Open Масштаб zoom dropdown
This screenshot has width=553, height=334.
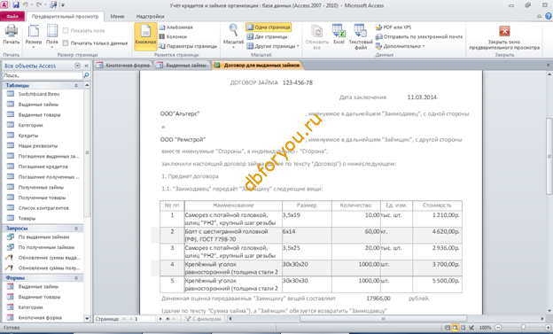pyautogui.click(x=233, y=36)
